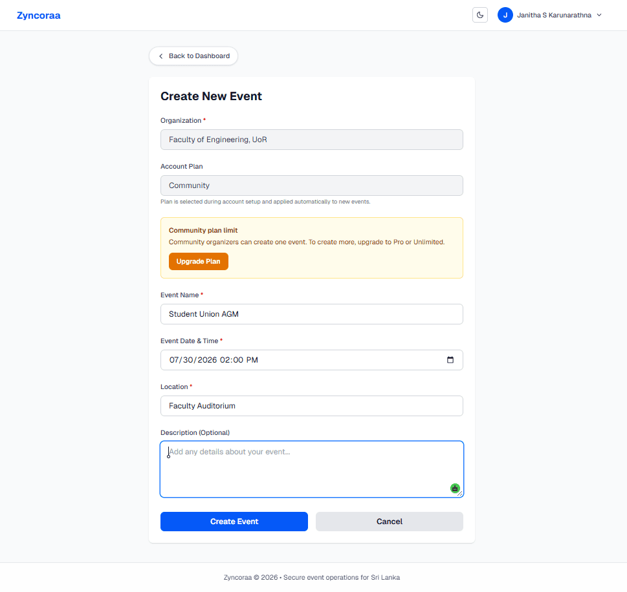The width and height of the screenshot is (627, 592).
Task: Click the blue J user avatar
Action: (x=505, y=15)
